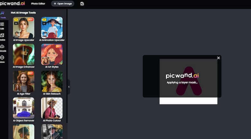Click the 'AI Image Upscaler' label text
Screen dimensions: 251x139
pos(24,40)
